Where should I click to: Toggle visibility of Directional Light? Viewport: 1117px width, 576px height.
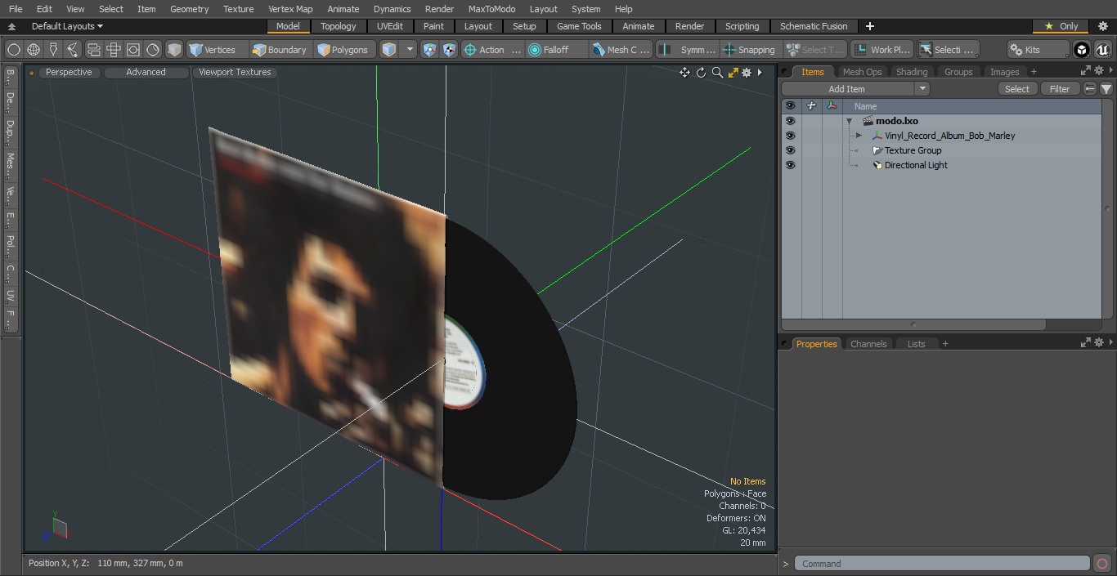pyautogui.click(x=790, y=165)
